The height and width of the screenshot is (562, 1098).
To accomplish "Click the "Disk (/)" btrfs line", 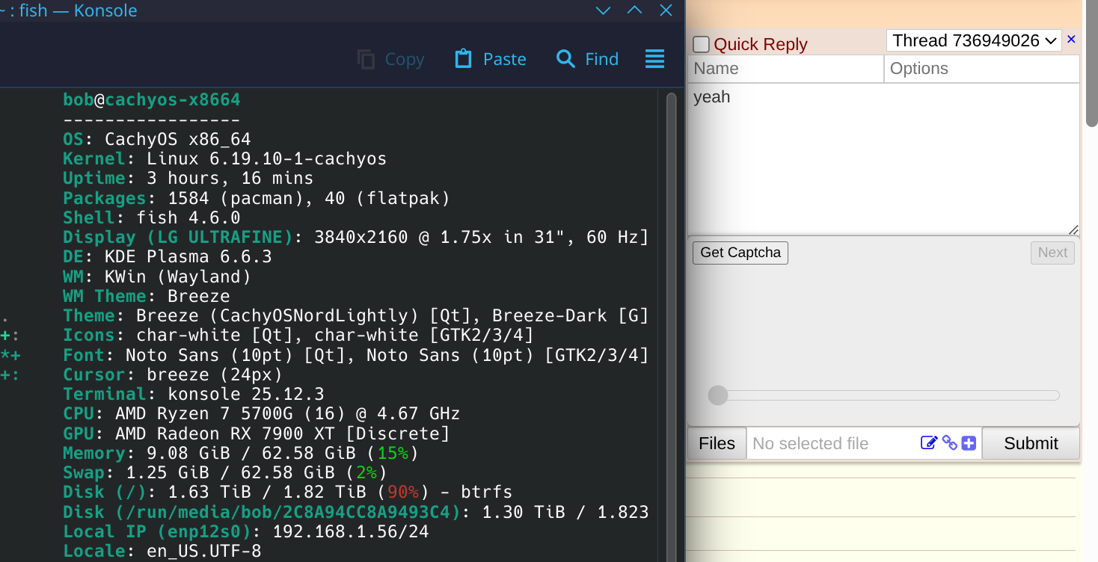I will coord(288,492).
